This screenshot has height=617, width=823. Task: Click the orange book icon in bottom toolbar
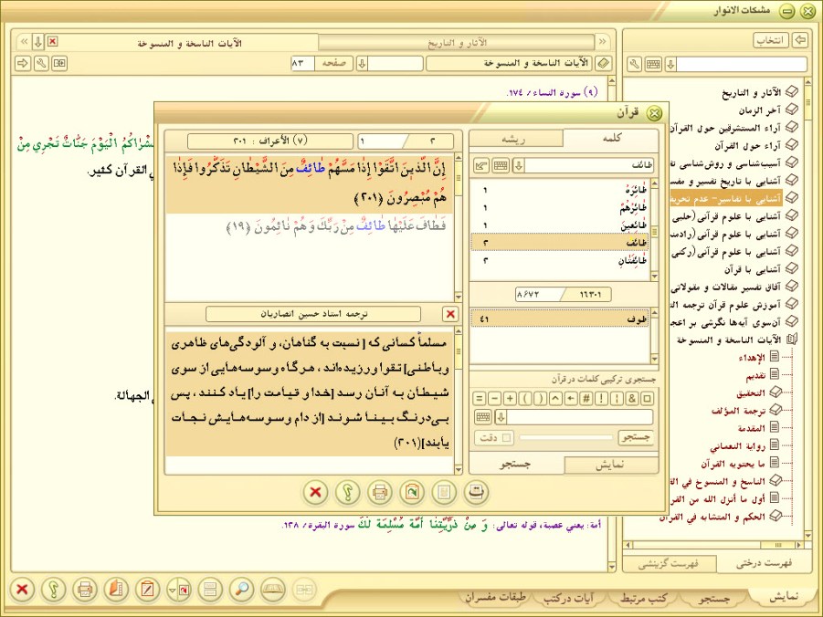(x=116, y=590)
